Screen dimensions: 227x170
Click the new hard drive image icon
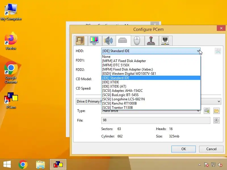[x=207, y=111]
